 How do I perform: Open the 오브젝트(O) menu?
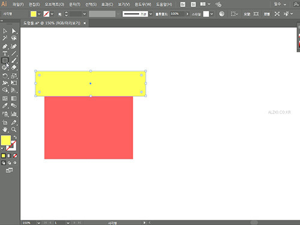54,4
